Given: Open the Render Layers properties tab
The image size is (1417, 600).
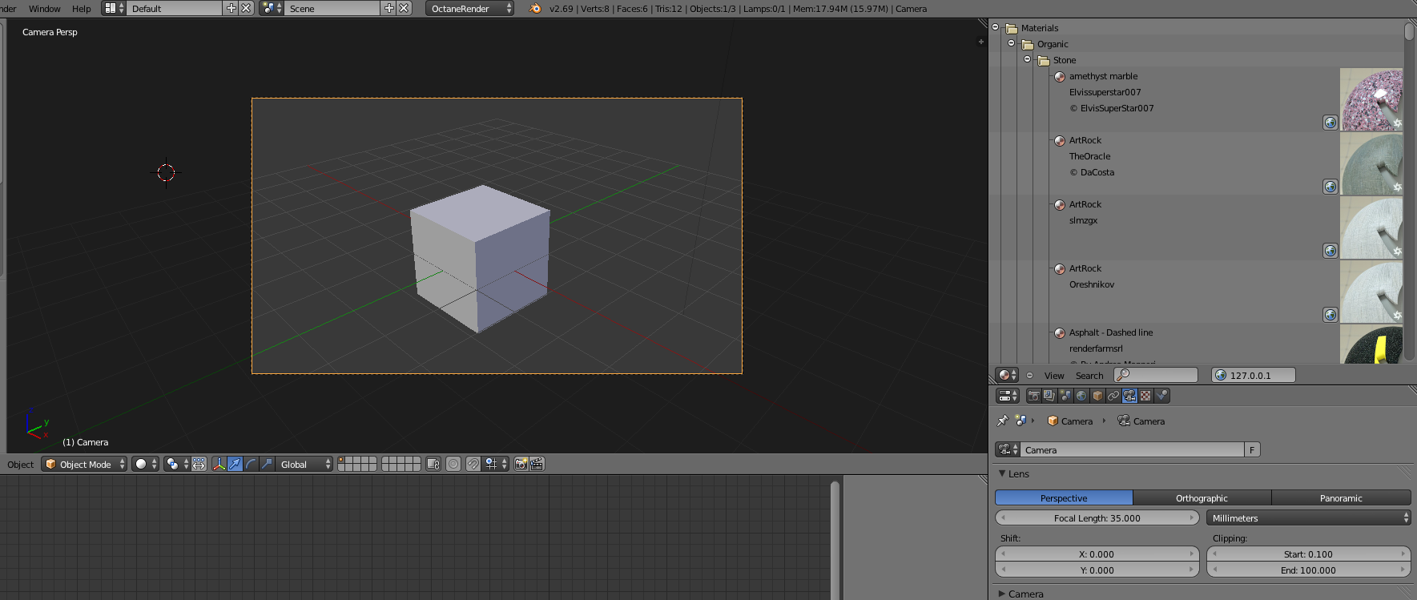Looking at the screenshot, I should pos(1049,396).
